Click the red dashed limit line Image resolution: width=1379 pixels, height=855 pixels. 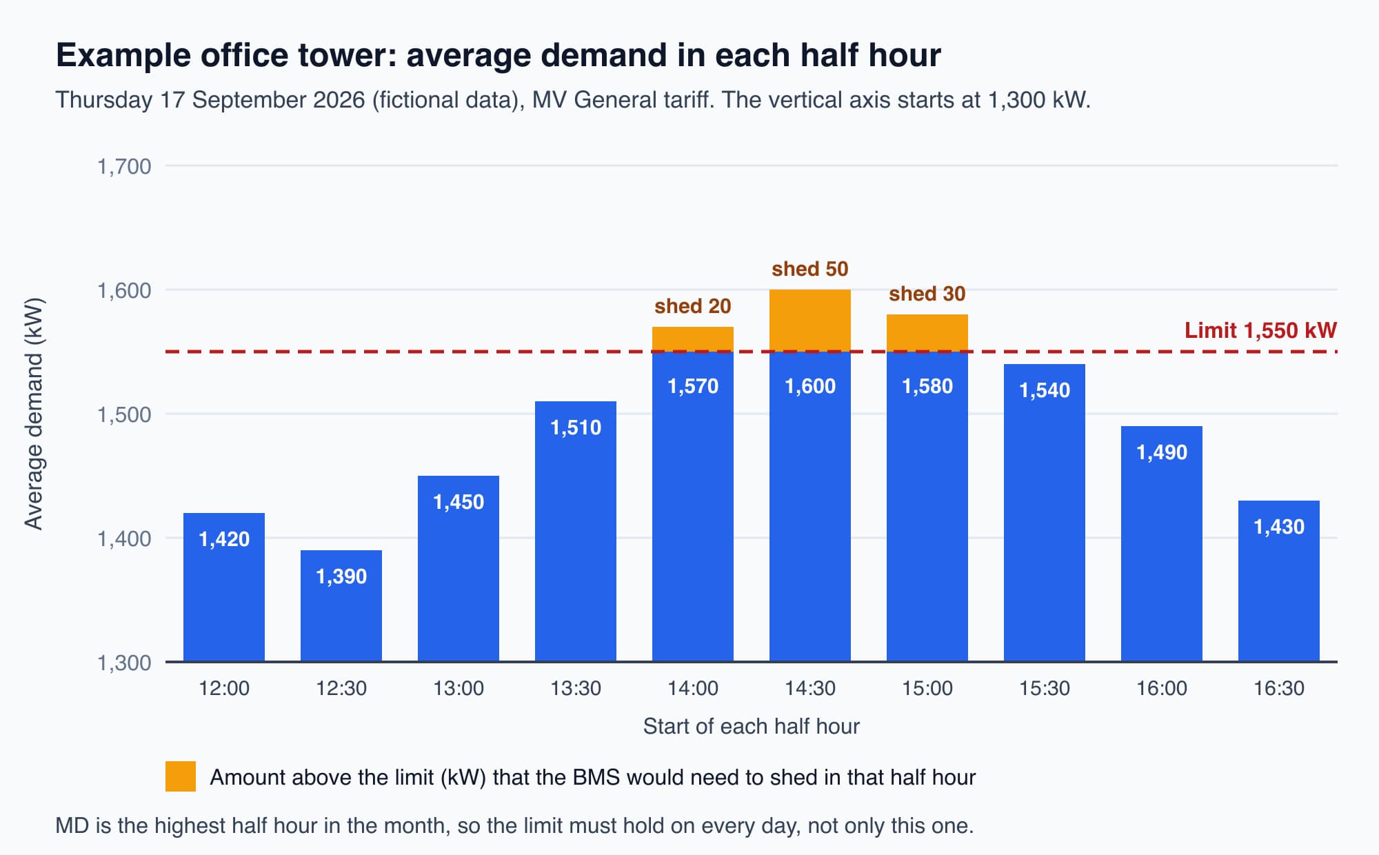coord(752,352)
